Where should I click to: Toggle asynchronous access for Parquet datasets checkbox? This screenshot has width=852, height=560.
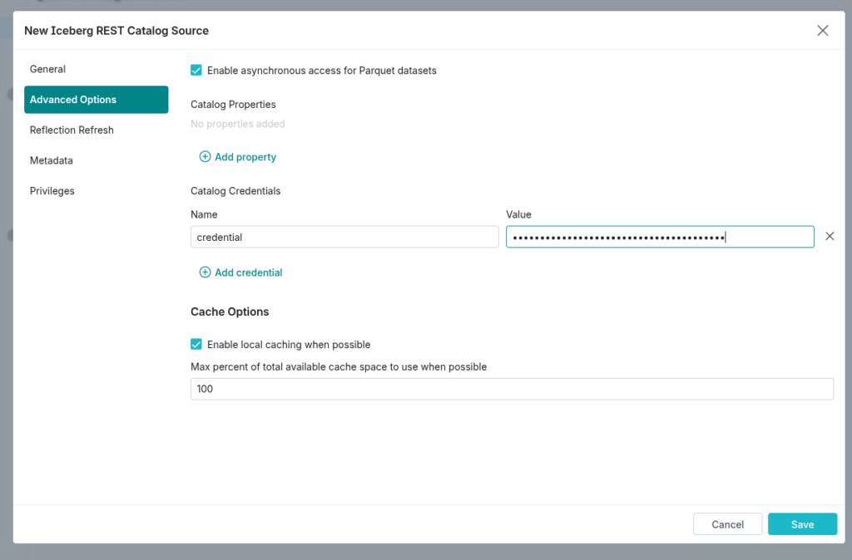pyautogui.click(x=196, y=70)
